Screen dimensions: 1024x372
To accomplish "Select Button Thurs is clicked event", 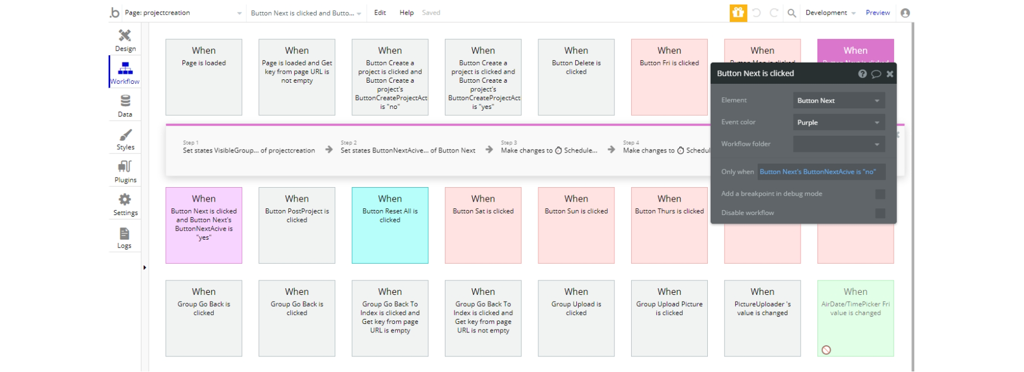I will click(669, 225).
